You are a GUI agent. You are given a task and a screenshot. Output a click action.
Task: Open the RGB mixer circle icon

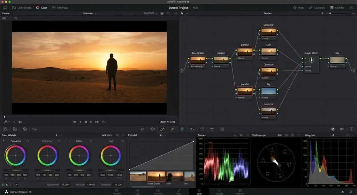(x=25, y=129)
